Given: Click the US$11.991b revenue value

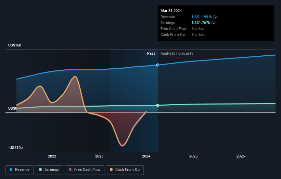Looking at the screenshot, I should [x=202, y=17].
